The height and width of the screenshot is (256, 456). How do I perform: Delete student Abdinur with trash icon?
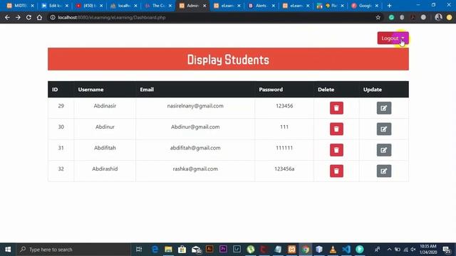pos(336,129)
